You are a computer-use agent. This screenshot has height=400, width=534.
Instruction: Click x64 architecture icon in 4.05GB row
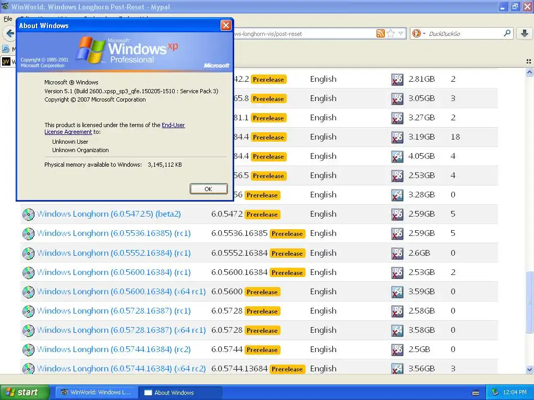[397, 156]
